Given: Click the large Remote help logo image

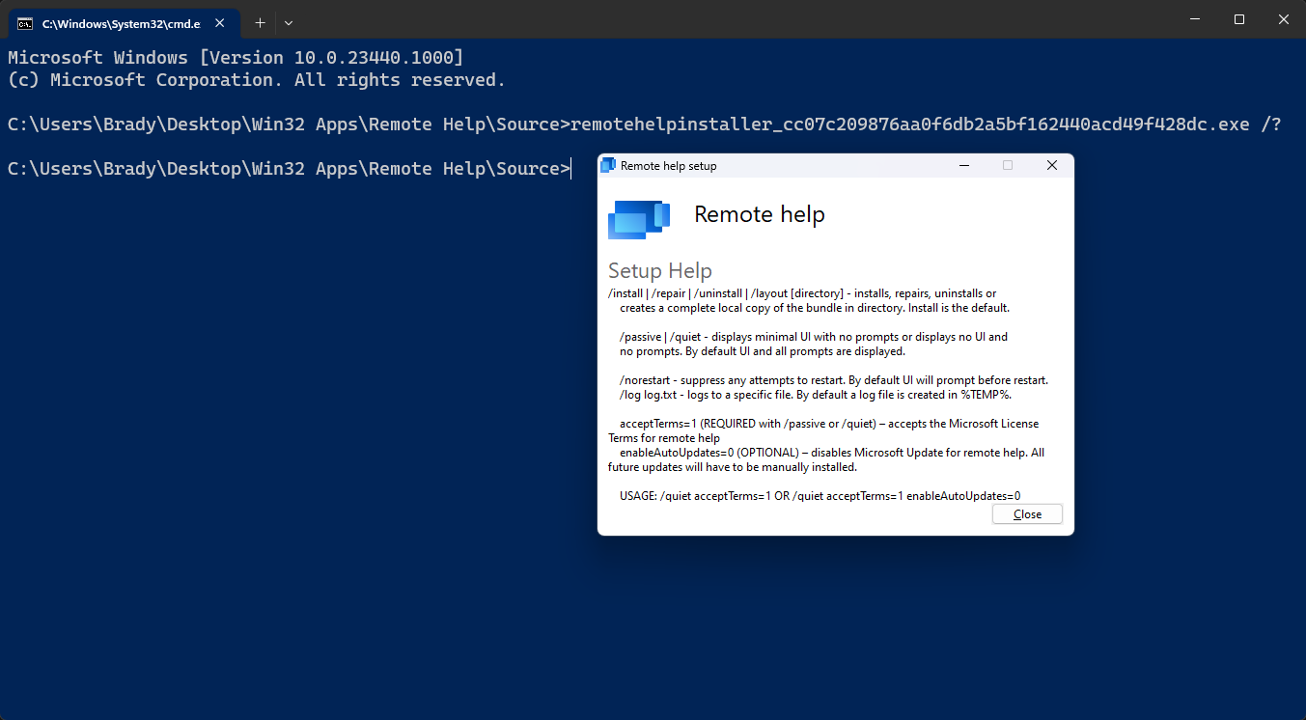Looking at the screenshot, I should pyautogui.click(x=638, y=219).
